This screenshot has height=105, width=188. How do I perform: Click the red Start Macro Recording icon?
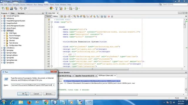pyautogui.click(x=109, y=16)
